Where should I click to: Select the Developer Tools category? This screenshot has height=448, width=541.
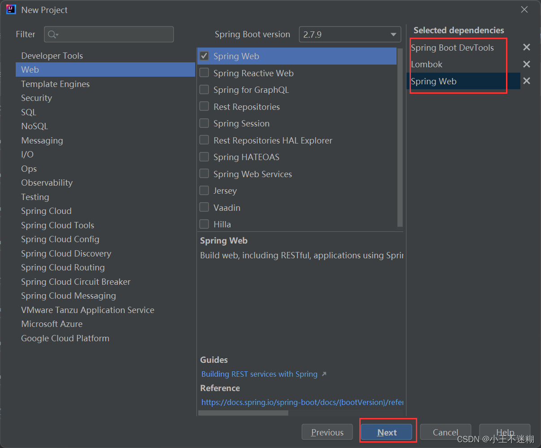(105, 56)
